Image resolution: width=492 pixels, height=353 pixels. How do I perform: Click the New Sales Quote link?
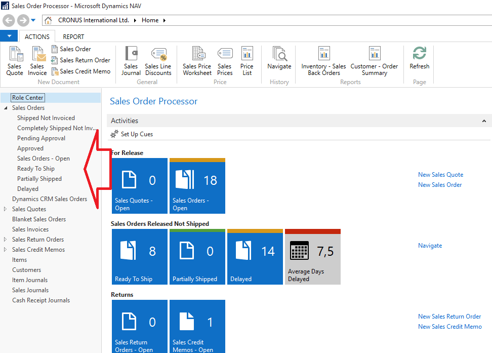point(440,175)
